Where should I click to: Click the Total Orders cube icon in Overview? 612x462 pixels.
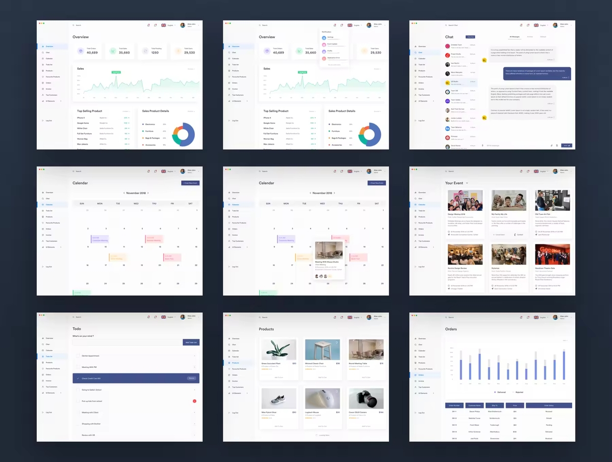81,51
